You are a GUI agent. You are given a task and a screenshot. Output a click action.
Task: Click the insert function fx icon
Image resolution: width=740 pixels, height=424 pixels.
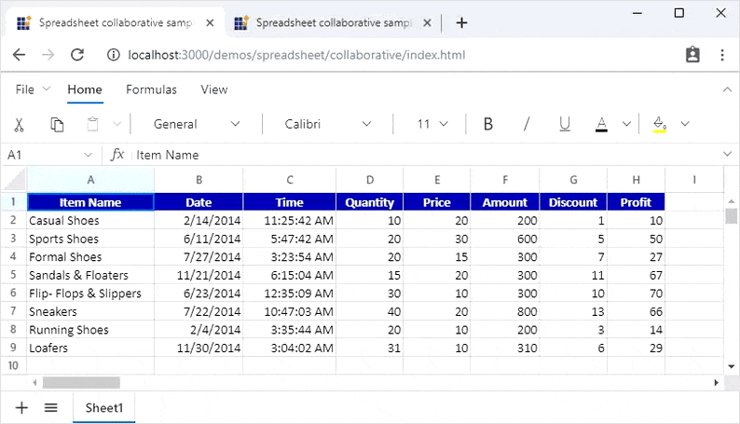pyautogui.click(x=116, y=155)
